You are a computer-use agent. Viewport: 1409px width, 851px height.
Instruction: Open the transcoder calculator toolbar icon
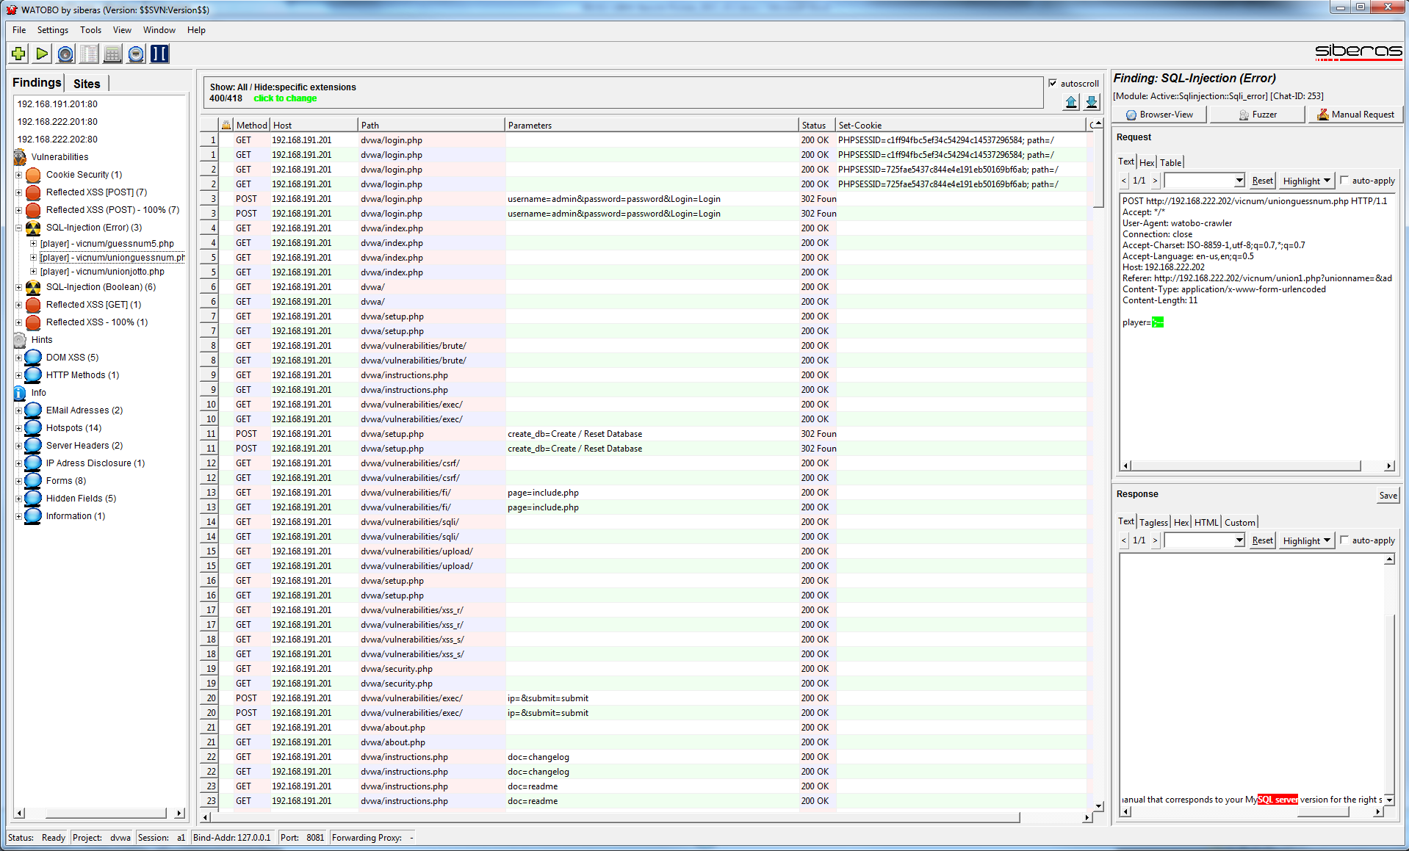click(x=112, y=54)
